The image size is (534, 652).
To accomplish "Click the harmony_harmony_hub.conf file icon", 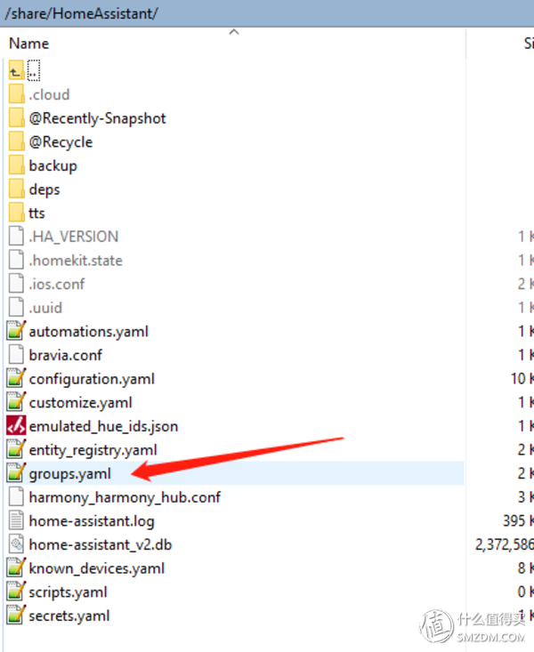I will coord(16,497).
